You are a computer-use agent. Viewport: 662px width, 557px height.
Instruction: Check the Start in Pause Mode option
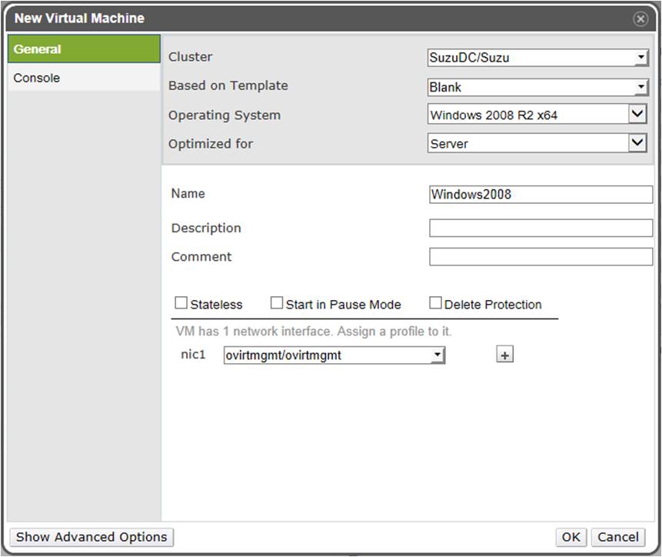277,303
